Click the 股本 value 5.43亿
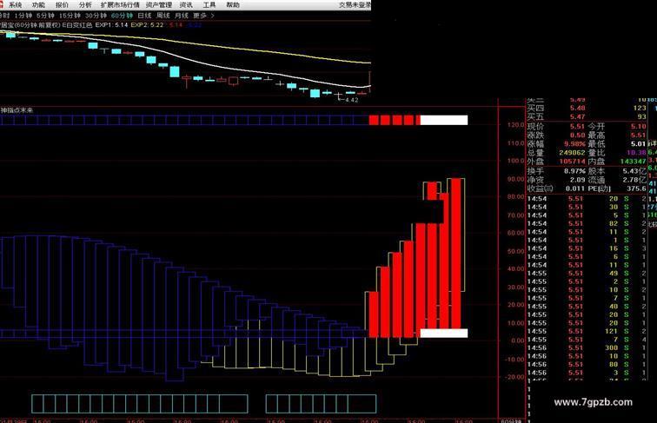The height and width of the screenshot is (423, 657). (634, 171)
